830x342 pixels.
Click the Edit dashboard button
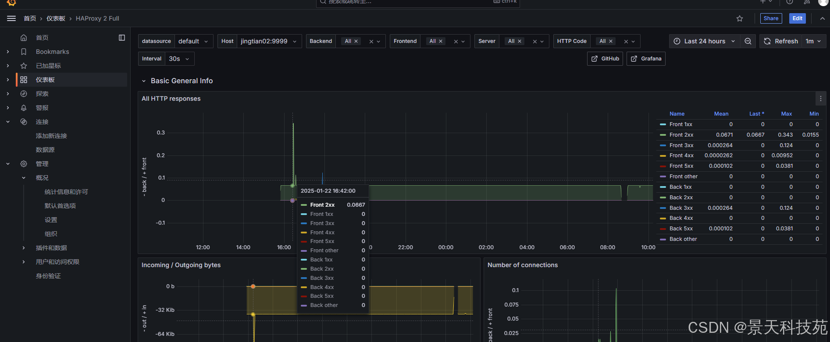tap(798, 18)
